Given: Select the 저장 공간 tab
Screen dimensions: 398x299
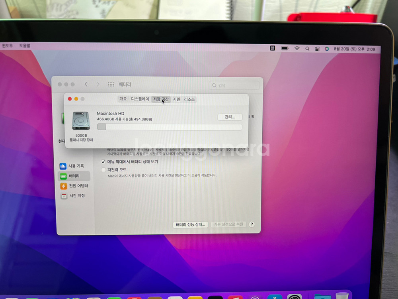Looking at the screenshot, I should [x=161, y=99].
